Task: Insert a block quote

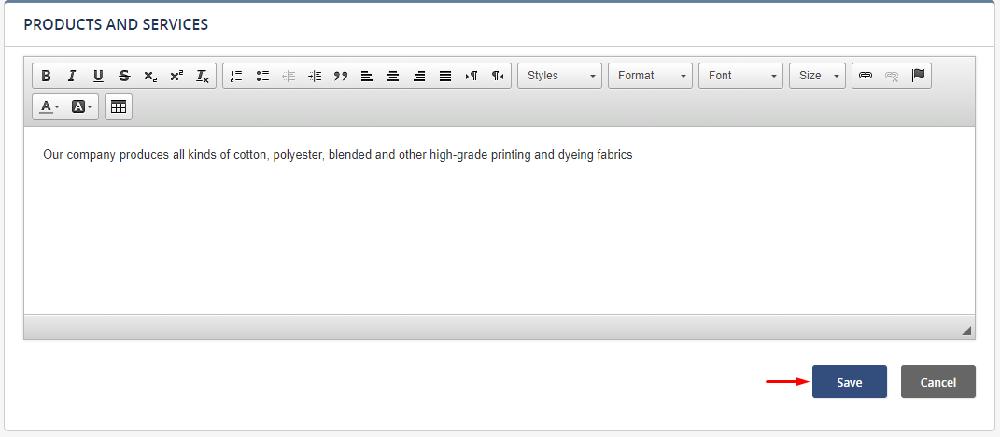Action: point(341,76)
